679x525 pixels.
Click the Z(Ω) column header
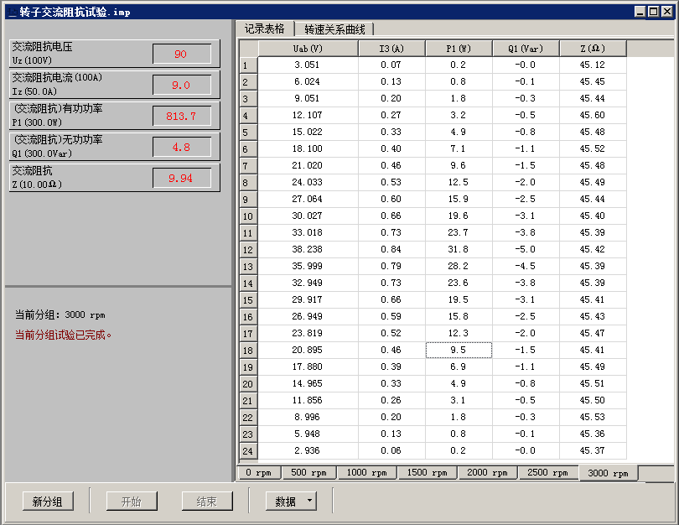click(592, 49)
